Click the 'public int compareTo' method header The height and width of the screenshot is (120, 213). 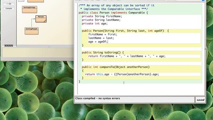tap(115, 67)
